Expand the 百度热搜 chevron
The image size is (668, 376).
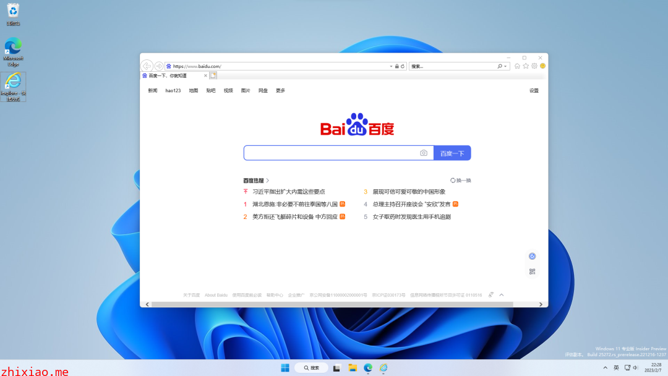pos(268,181)
